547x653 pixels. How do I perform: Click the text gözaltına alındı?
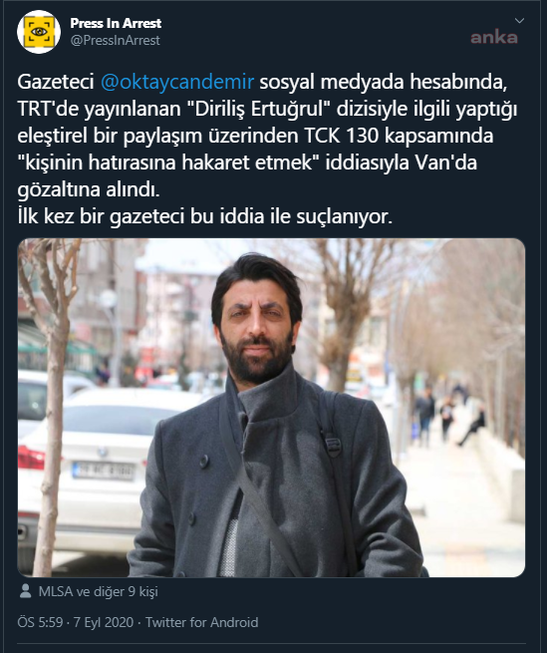click(x=89, y=189)
